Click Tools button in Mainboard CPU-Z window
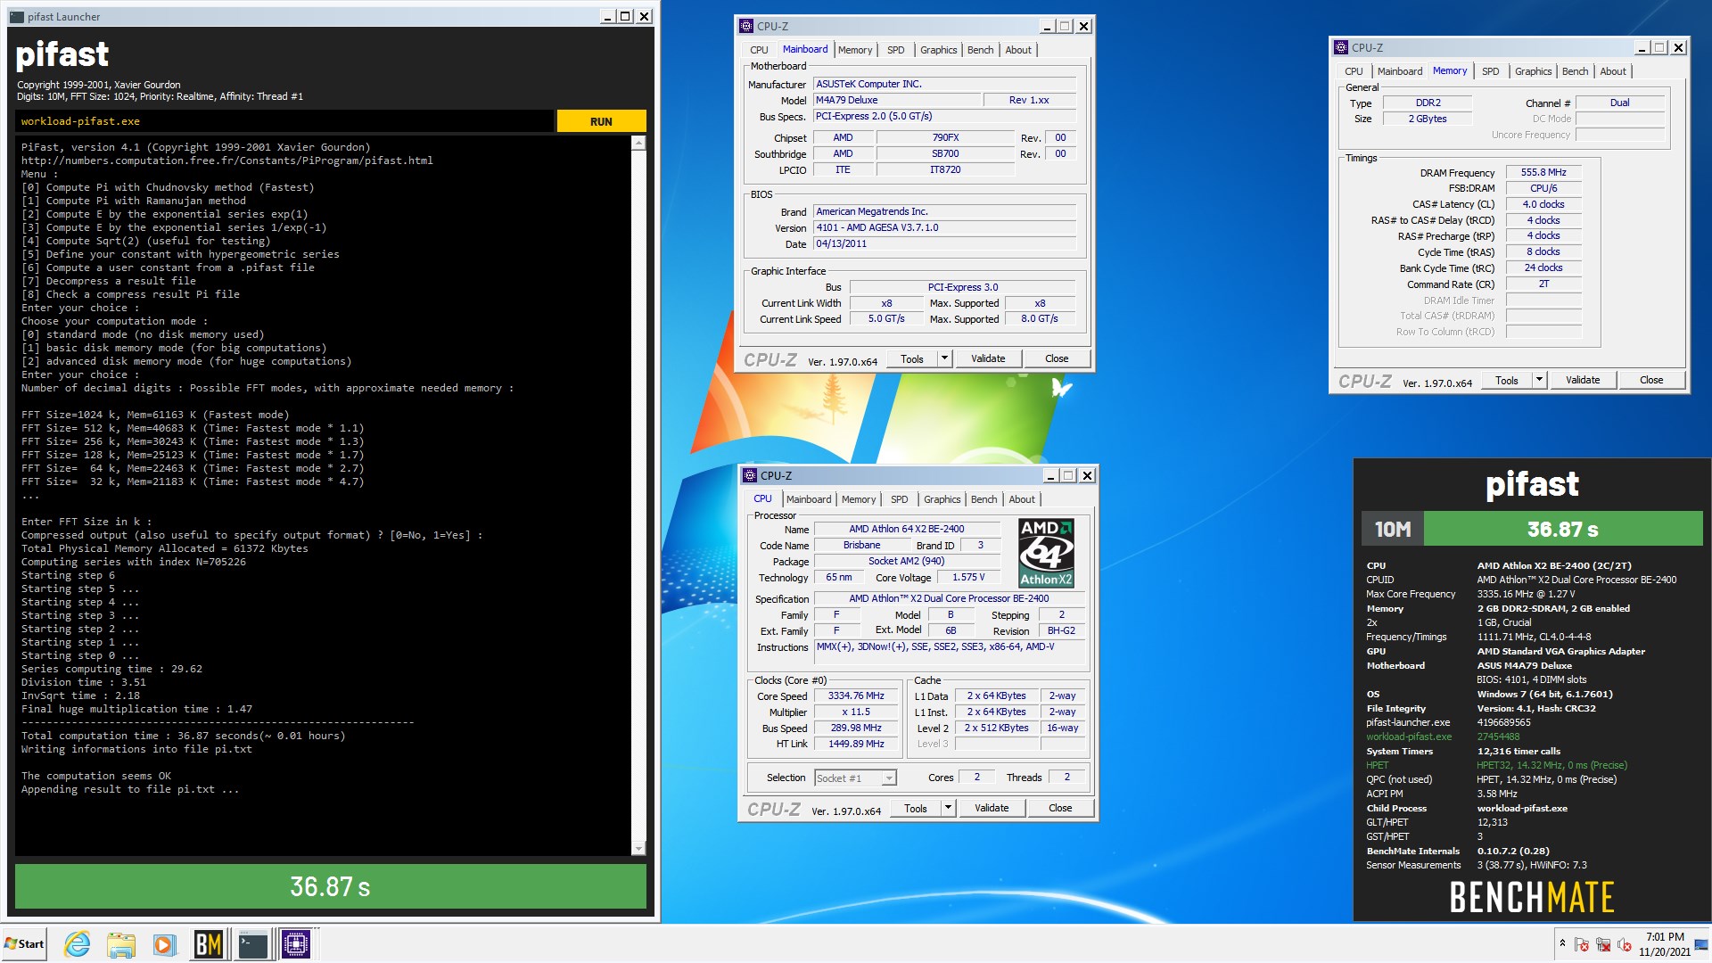 [911, 358]
